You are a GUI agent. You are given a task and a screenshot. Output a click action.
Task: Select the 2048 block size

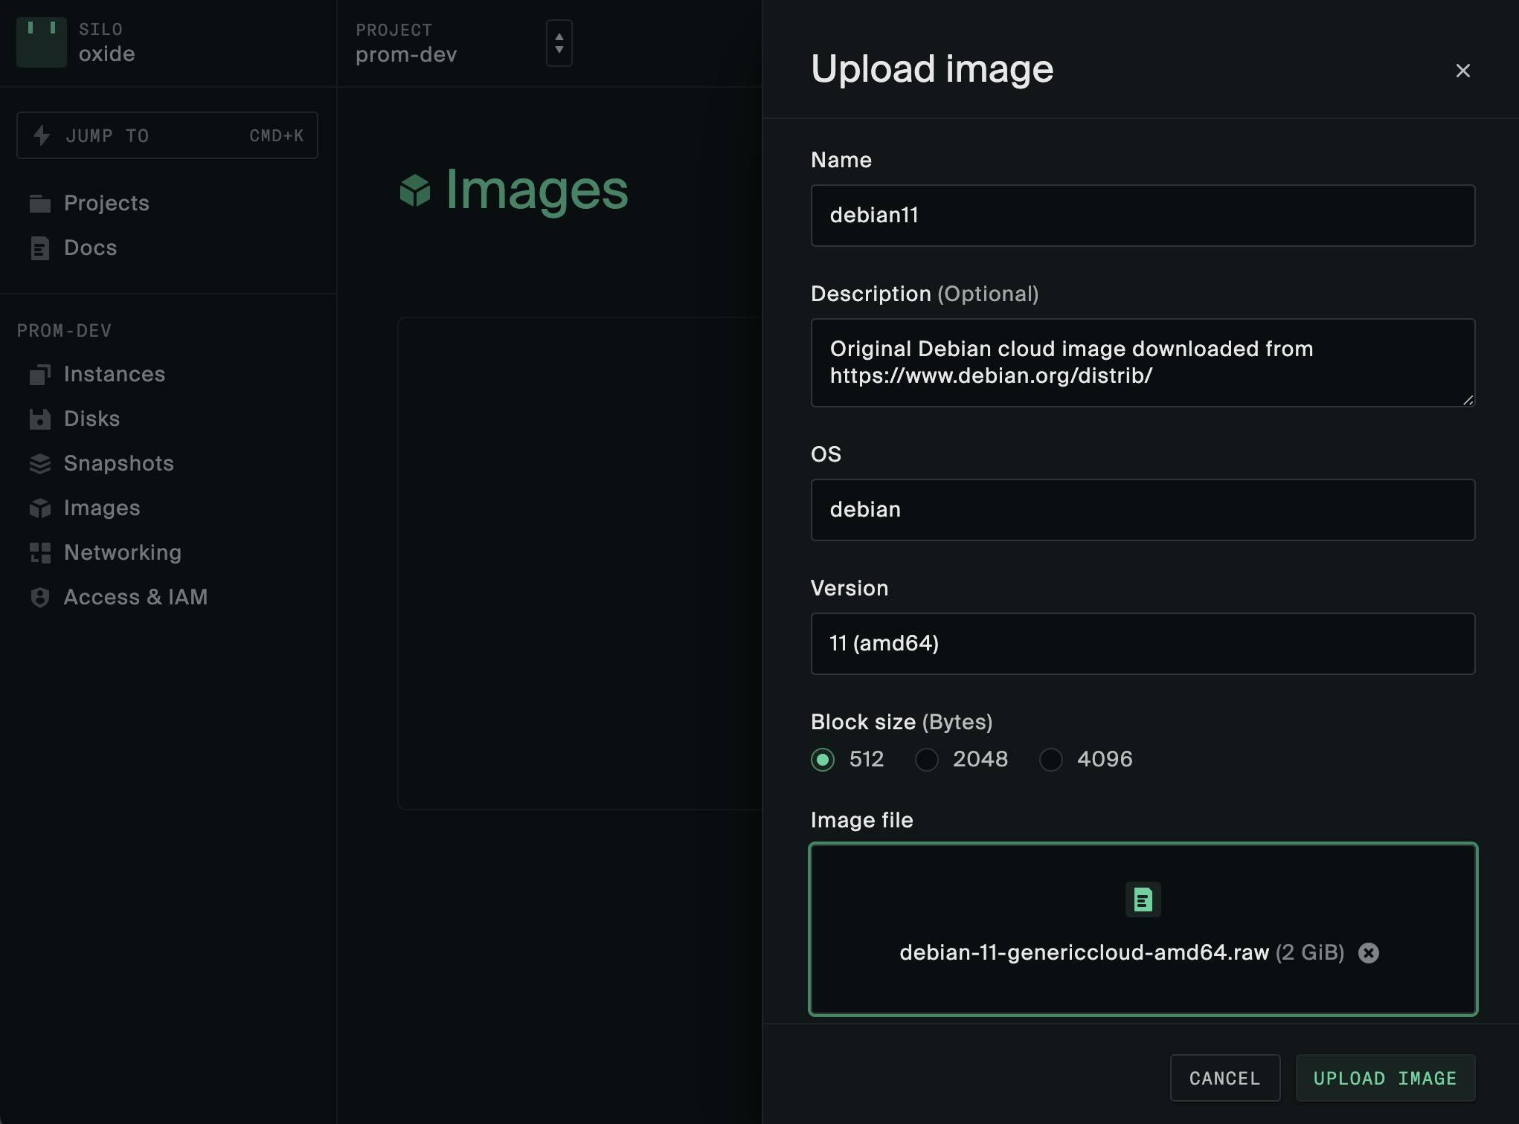point(927,760)
